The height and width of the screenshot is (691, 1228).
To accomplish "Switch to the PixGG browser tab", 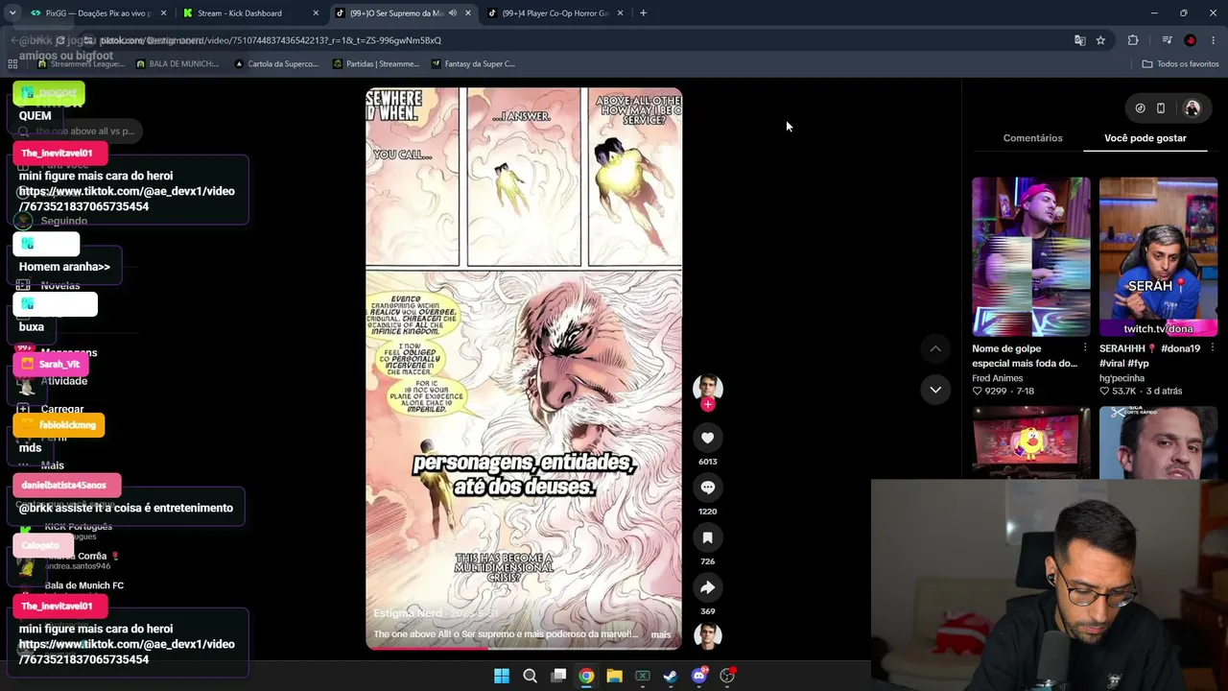I will (97, 13).
